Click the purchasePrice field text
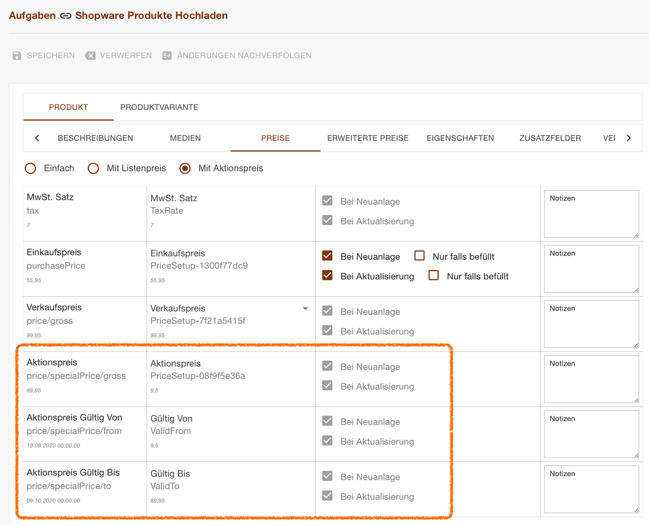The image size is (649, 525). coord(56,266)
